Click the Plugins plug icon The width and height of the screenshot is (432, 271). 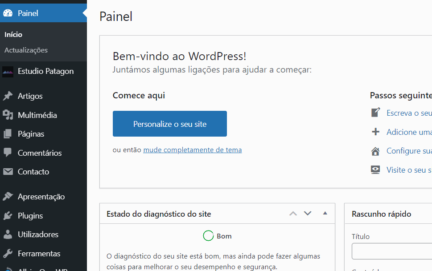(x=8, y=216)
